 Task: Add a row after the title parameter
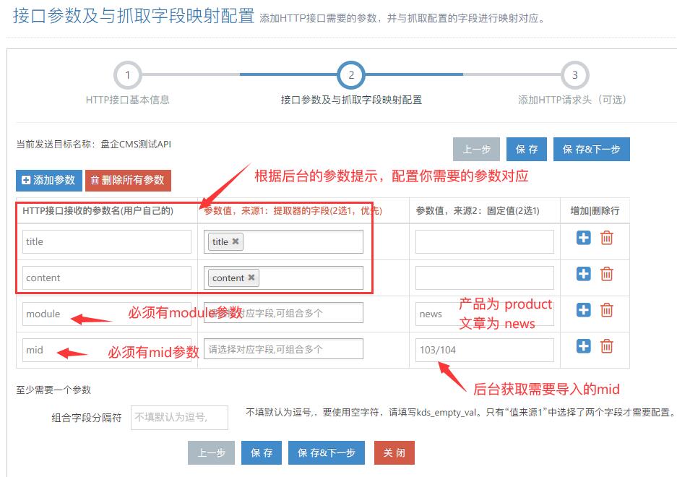[583, 238]
